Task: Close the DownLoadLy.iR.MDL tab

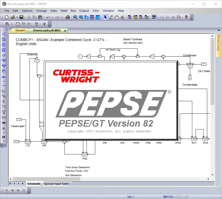Action: [65, 31]
